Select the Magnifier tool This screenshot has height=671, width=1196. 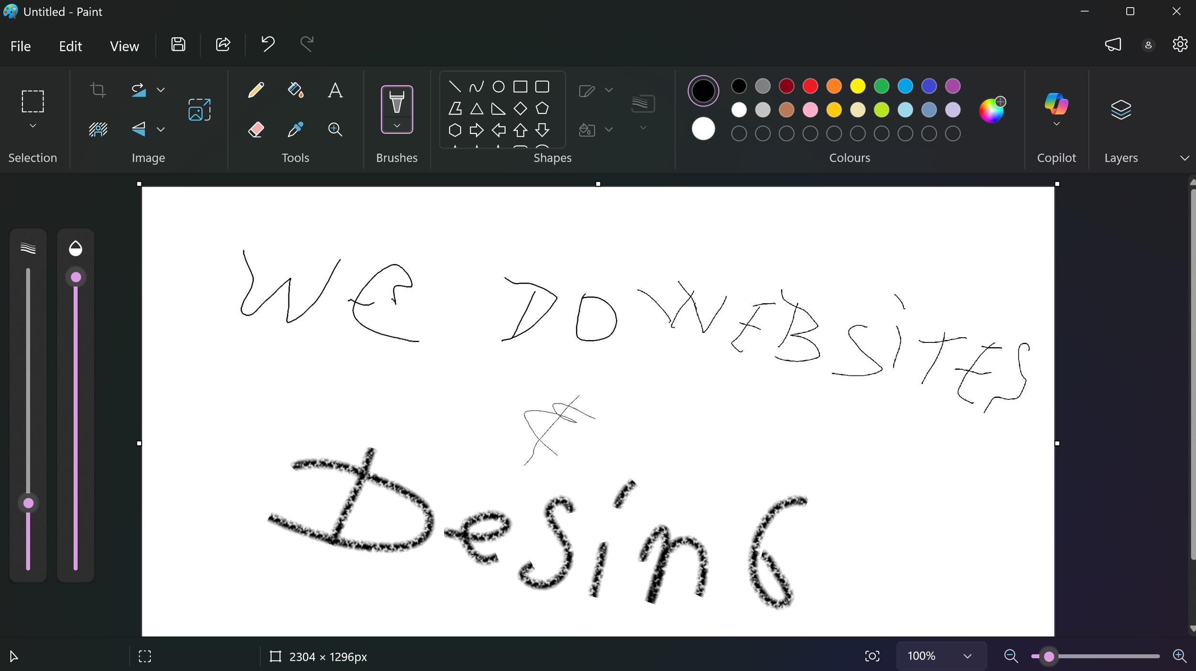coord(335,129)
